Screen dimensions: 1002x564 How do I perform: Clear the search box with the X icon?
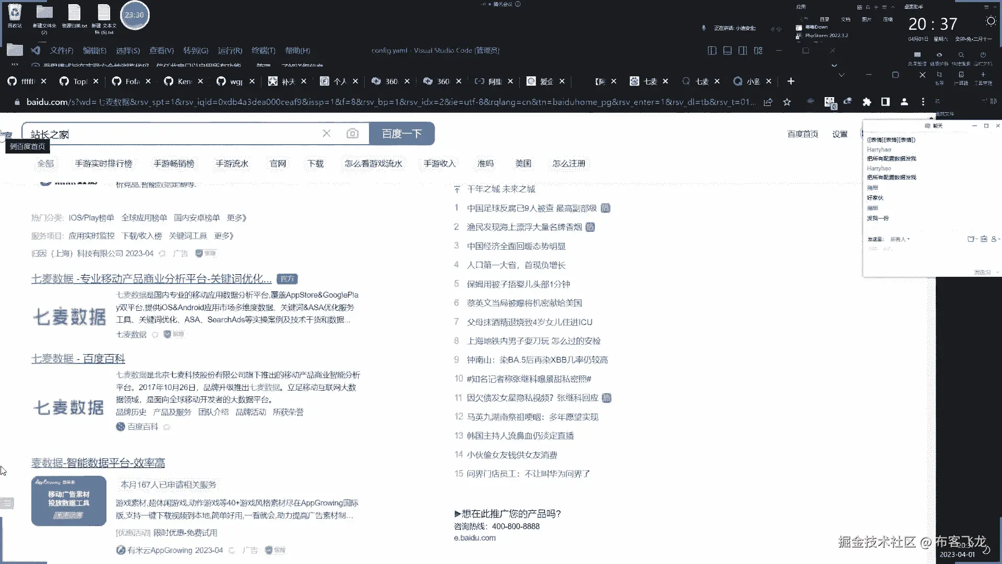point(327,134)
